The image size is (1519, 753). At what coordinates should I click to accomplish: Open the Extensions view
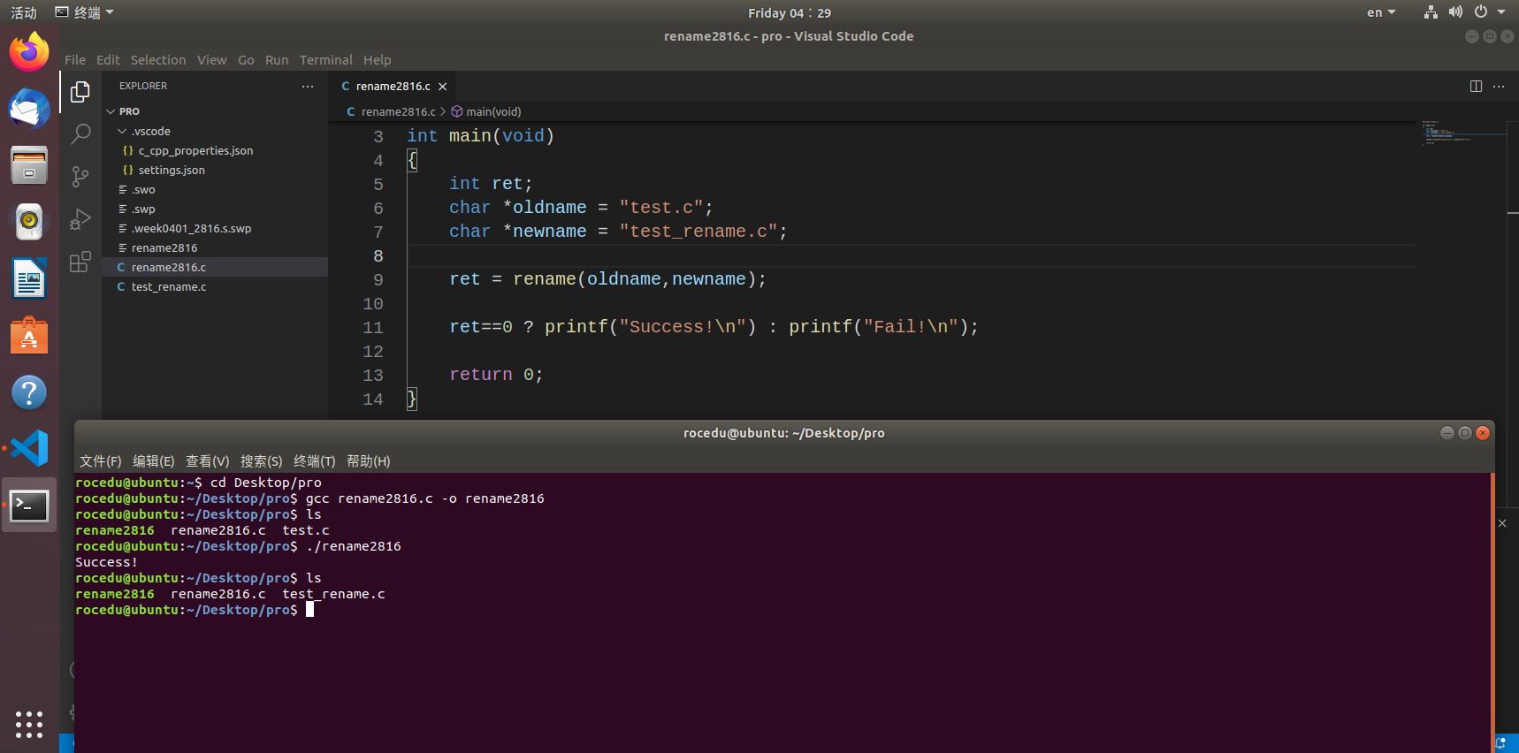point(80,262)
